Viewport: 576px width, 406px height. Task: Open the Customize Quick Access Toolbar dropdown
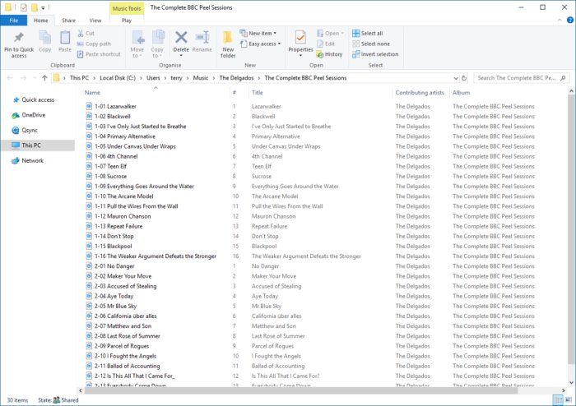[43, 7]
